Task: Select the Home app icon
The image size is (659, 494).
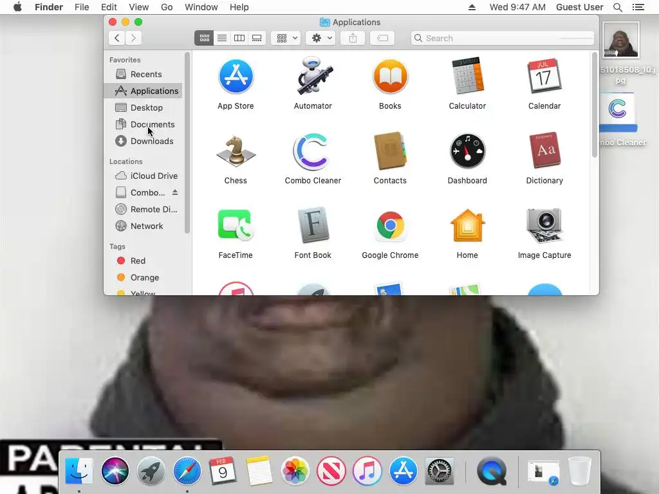Action: point(467,226)
